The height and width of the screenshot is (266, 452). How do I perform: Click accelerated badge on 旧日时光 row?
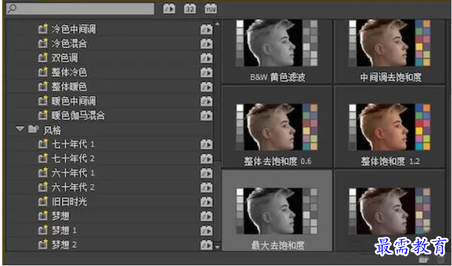point(207,202)
